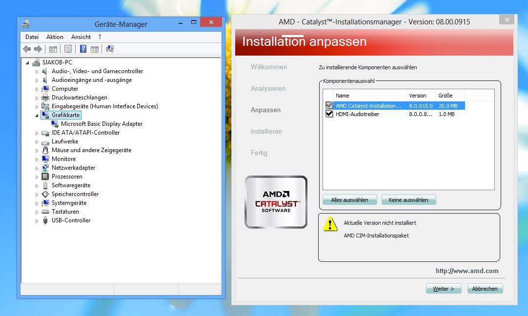Image resolution: width=528 pixels, height=316 pixels.
Task: Click Weiter to continue installation
Action: [444, 289]
